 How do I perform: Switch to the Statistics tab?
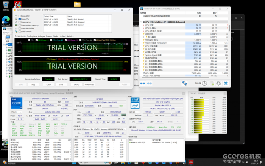tap(70, 36)
